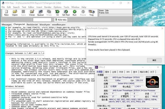This screenshot has height=109, width=165.
Task: Click the Sel-Run toolbar icon
Action: (x=66, y=13)
